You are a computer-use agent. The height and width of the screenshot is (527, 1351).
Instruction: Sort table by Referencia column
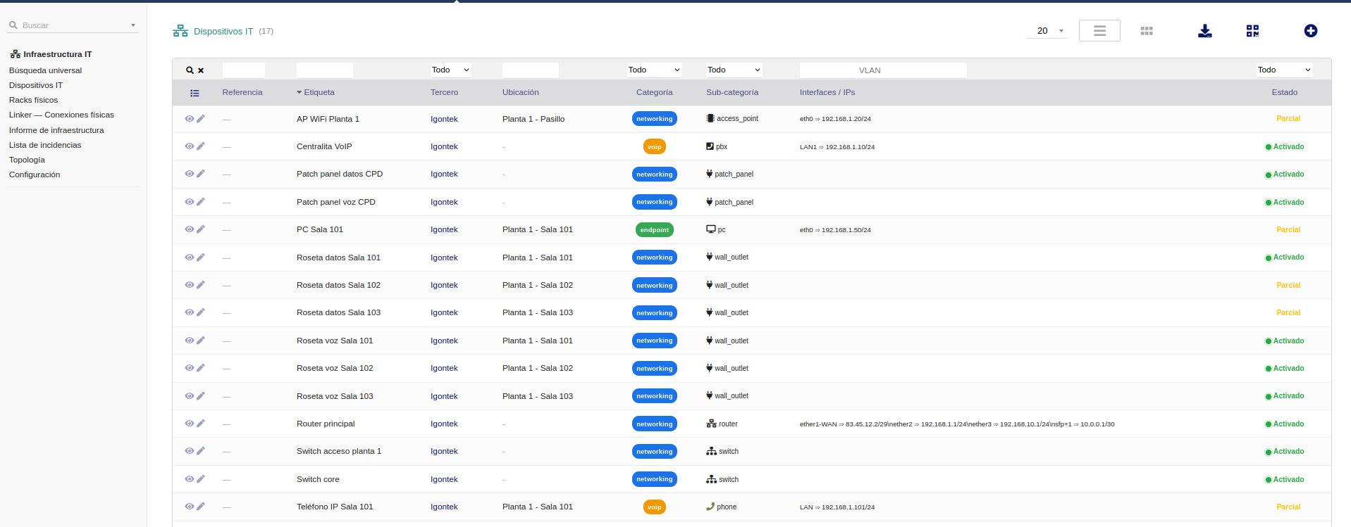click(242, 93)
